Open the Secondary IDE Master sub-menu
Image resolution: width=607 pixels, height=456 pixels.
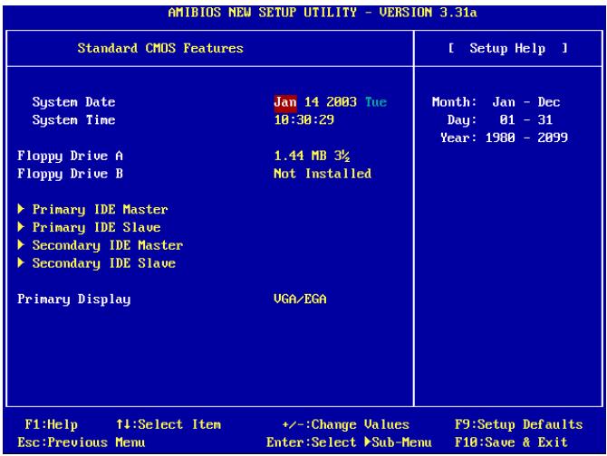click(x=108, y=245)
